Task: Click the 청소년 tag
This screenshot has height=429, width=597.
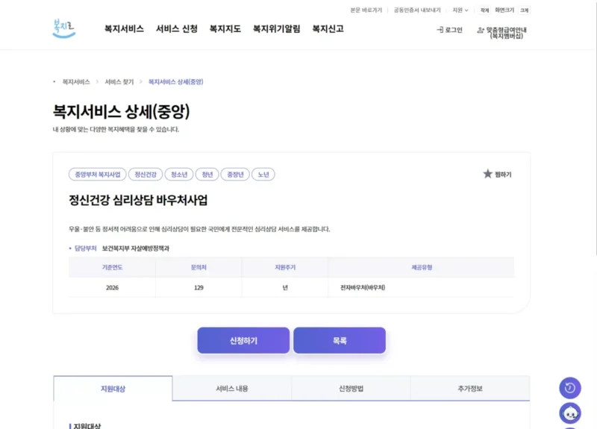Action: (x=179, y=175)
